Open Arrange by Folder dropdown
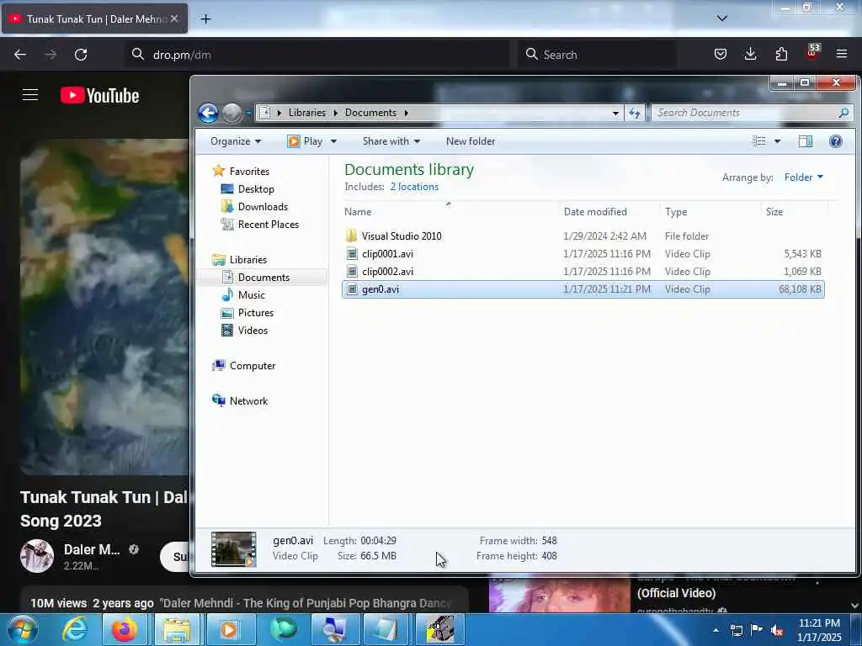862x646 pixels. 804,177
